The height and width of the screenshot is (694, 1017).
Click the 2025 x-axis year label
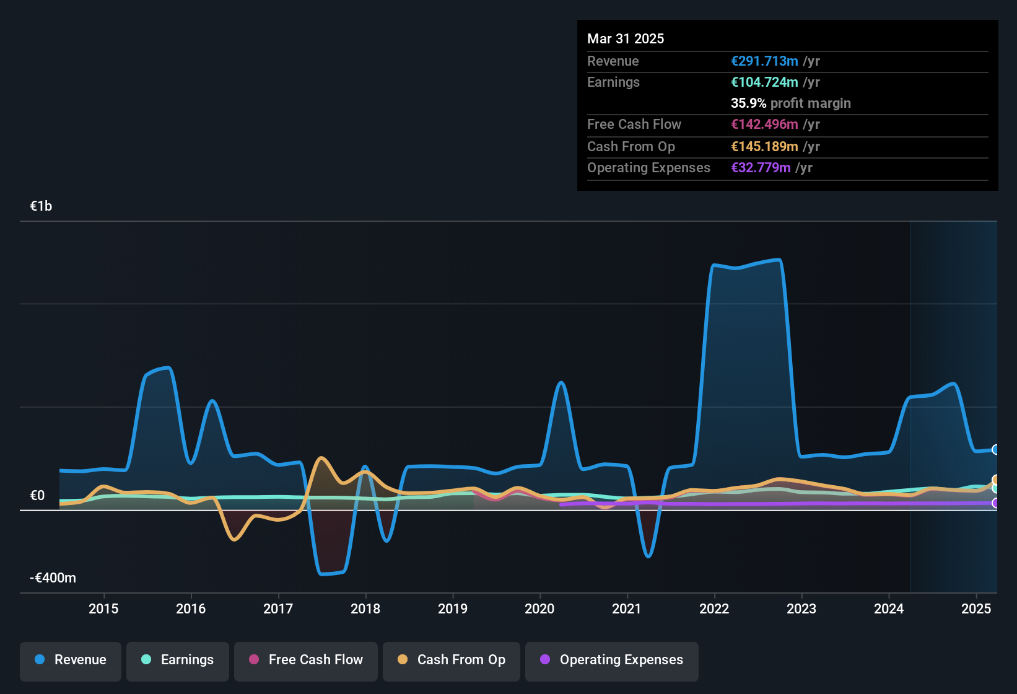pos(976,608)
